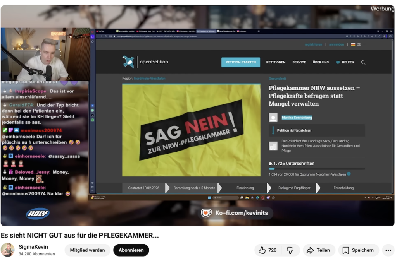Save video with Speichern button
397x260 pixels.
click(359, 250)
